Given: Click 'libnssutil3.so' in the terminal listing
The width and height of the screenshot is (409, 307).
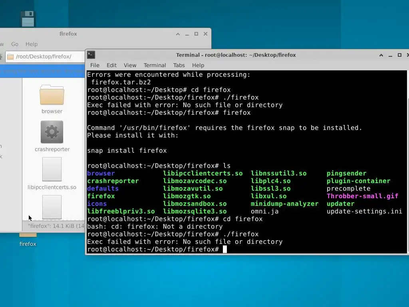Looking at the screenshot, I should (278, 173).
